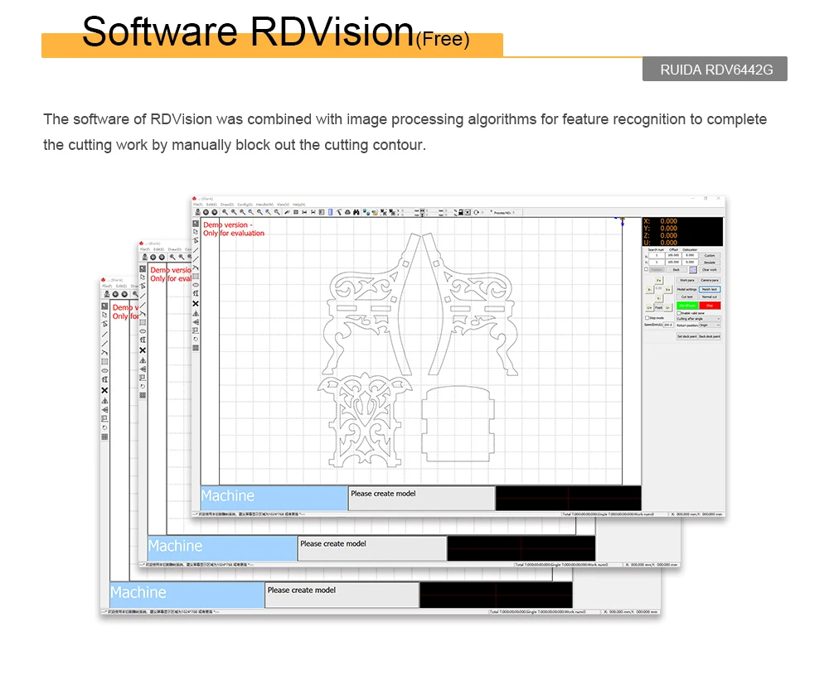This screenshot has width=829, height=680.
Task: Click the binoculars icon in the top toolbar
Action: (x=356, y=212)
